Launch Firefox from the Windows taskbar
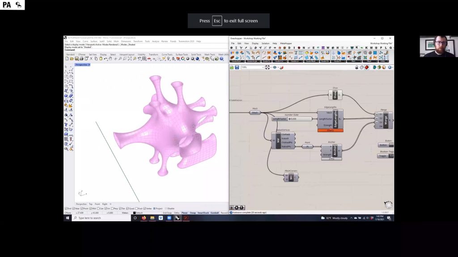458x257 pixels. 144,218
